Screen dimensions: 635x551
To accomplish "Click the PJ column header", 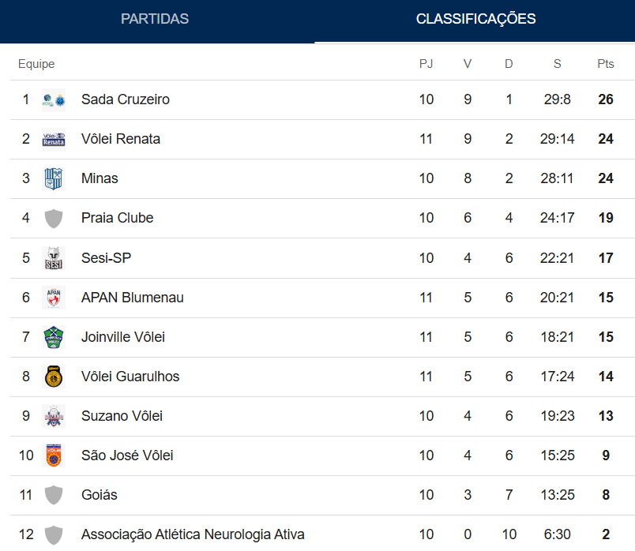I will [x=426, y=64].
